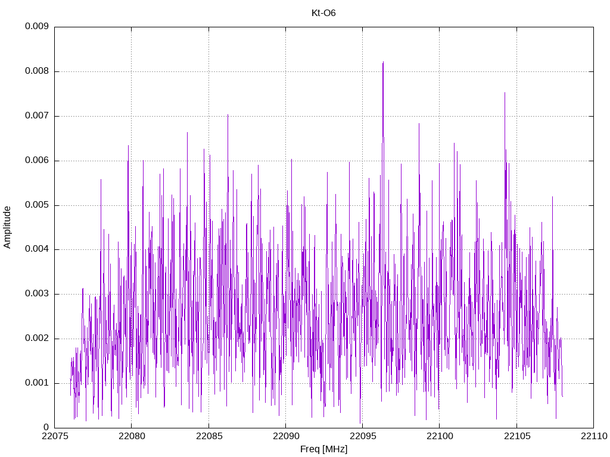Screen dimensions: 610x457
Task: Click the y-axis tick value 0.004
Action: point(37,249)
